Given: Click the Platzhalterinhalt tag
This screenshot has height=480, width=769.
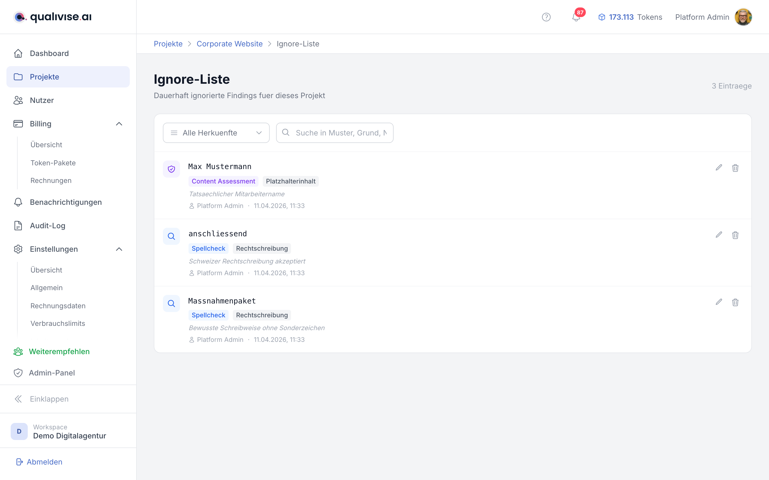Looking at the screenshot, I should pyautogui.click(x=291, y=181).
